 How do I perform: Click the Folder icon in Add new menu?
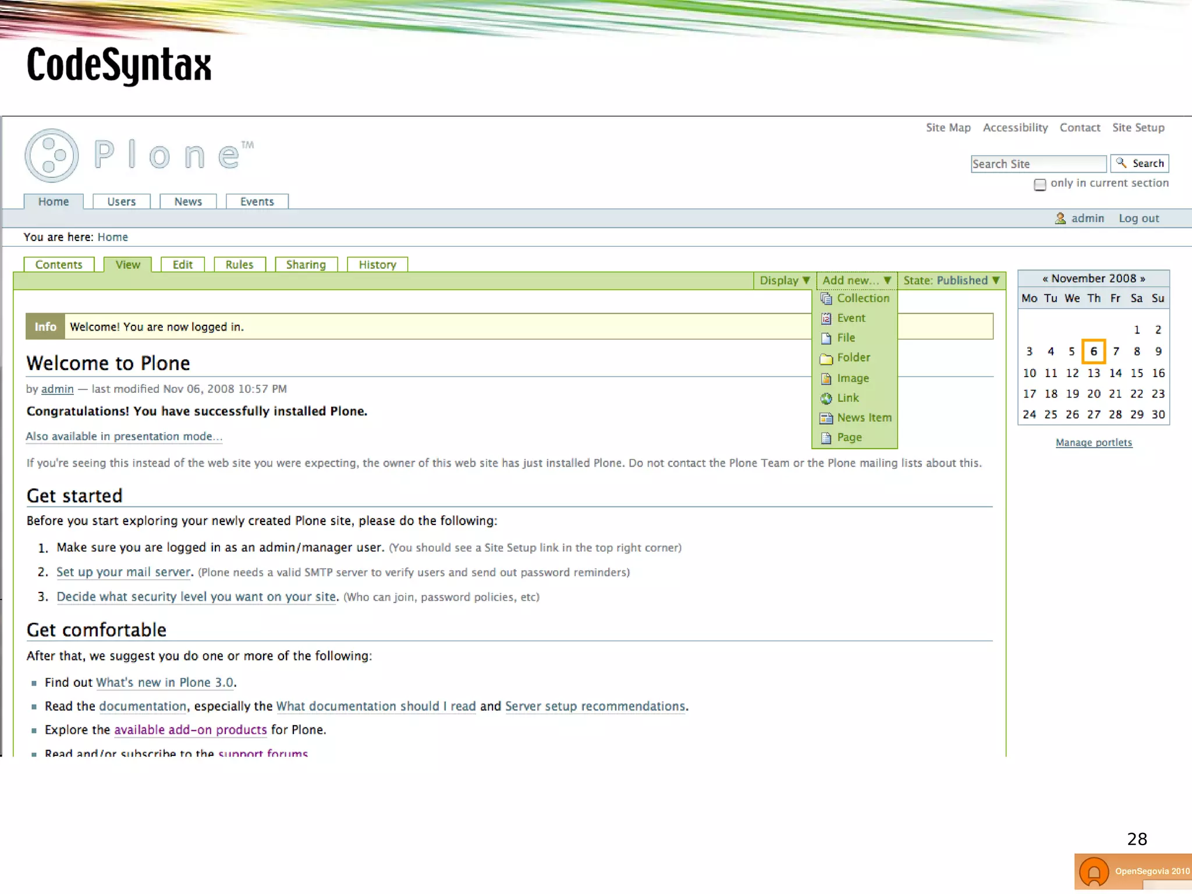826,359
